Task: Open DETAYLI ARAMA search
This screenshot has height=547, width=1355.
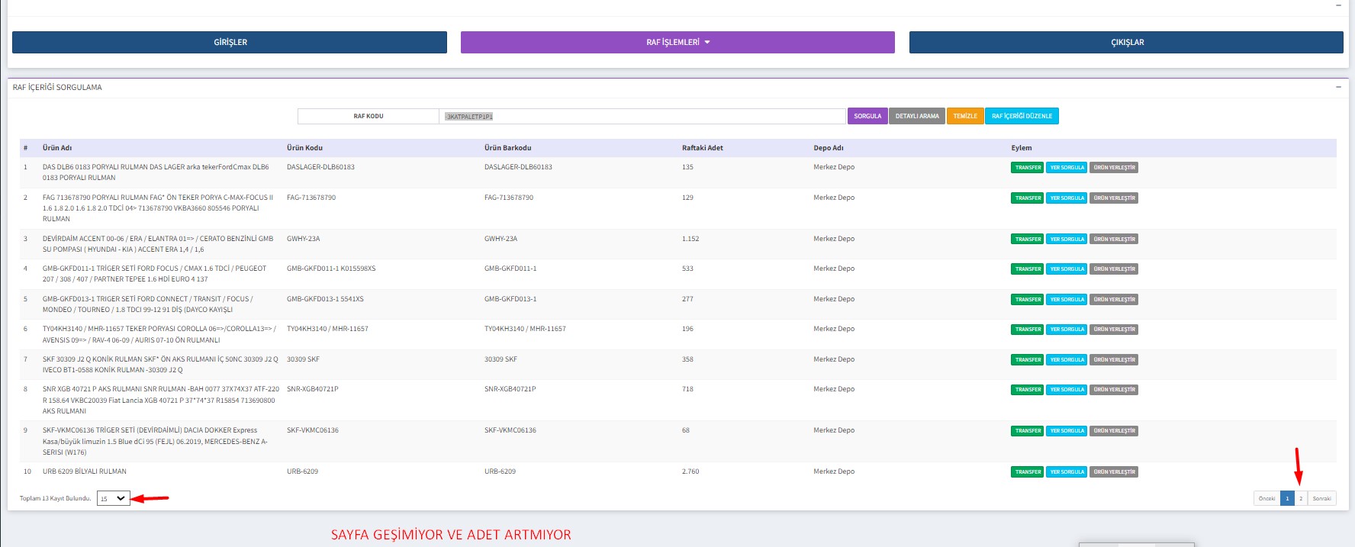Action: (916, 117)
